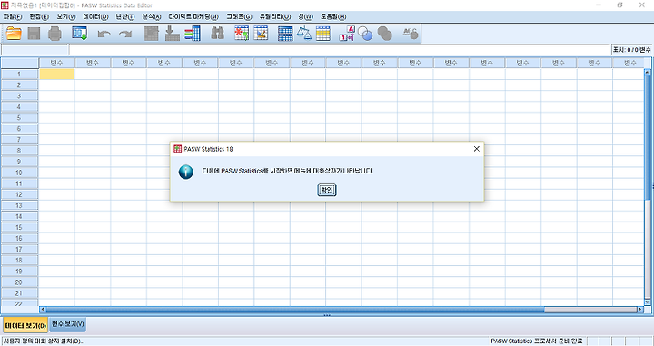The width and height of the screenshot is (654, 346).
Task: Select the Go to variable icon
Action: click(x=173, y=34)
